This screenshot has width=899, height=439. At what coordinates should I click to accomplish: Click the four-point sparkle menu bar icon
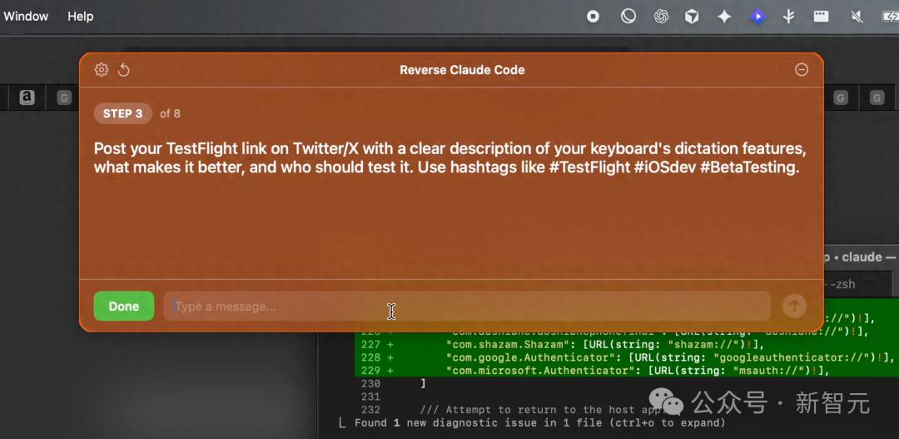click(x=725, y=17)
